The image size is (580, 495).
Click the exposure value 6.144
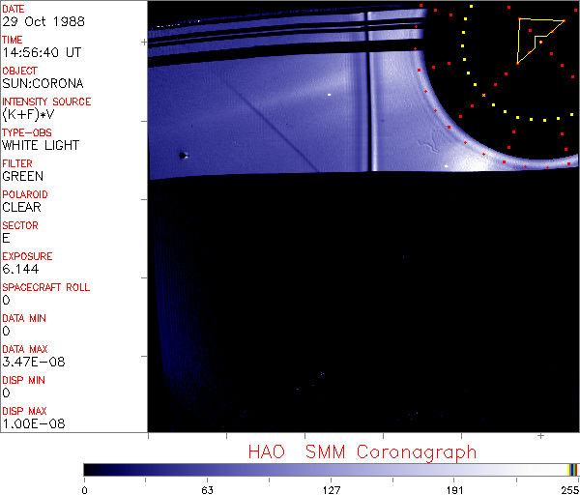[20, 269]
